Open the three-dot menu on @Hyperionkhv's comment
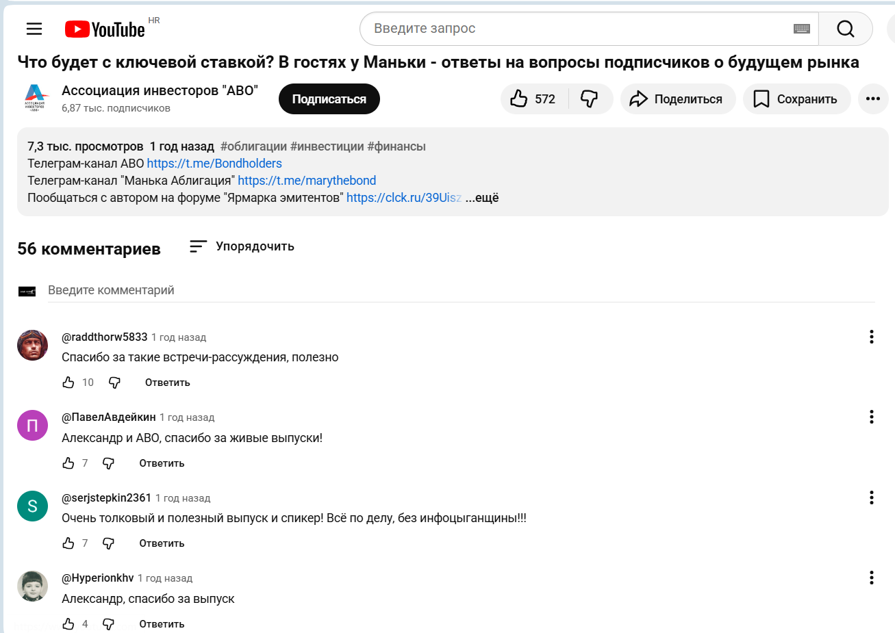The width and height of the screenshot is (895, 633). point(871,577)
